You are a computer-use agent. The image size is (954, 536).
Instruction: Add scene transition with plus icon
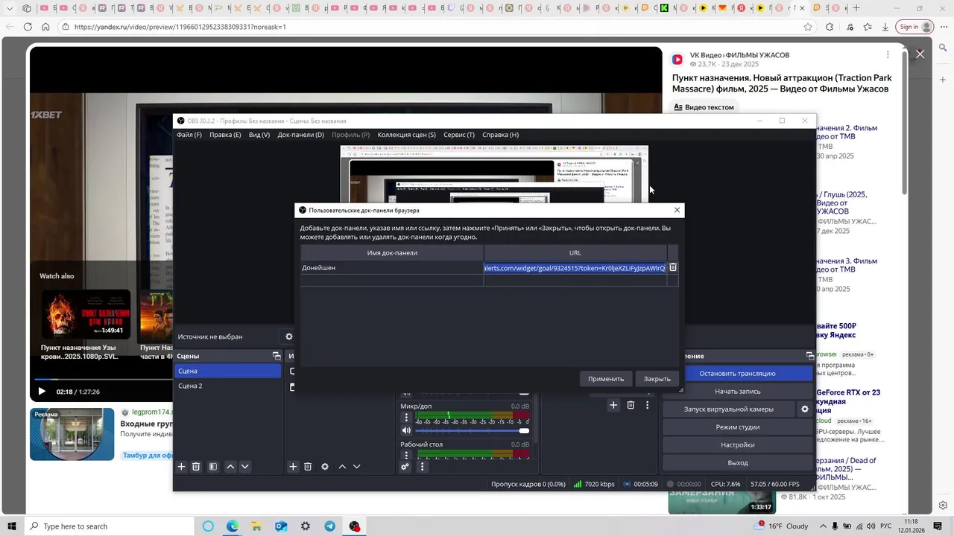point(613,405)
